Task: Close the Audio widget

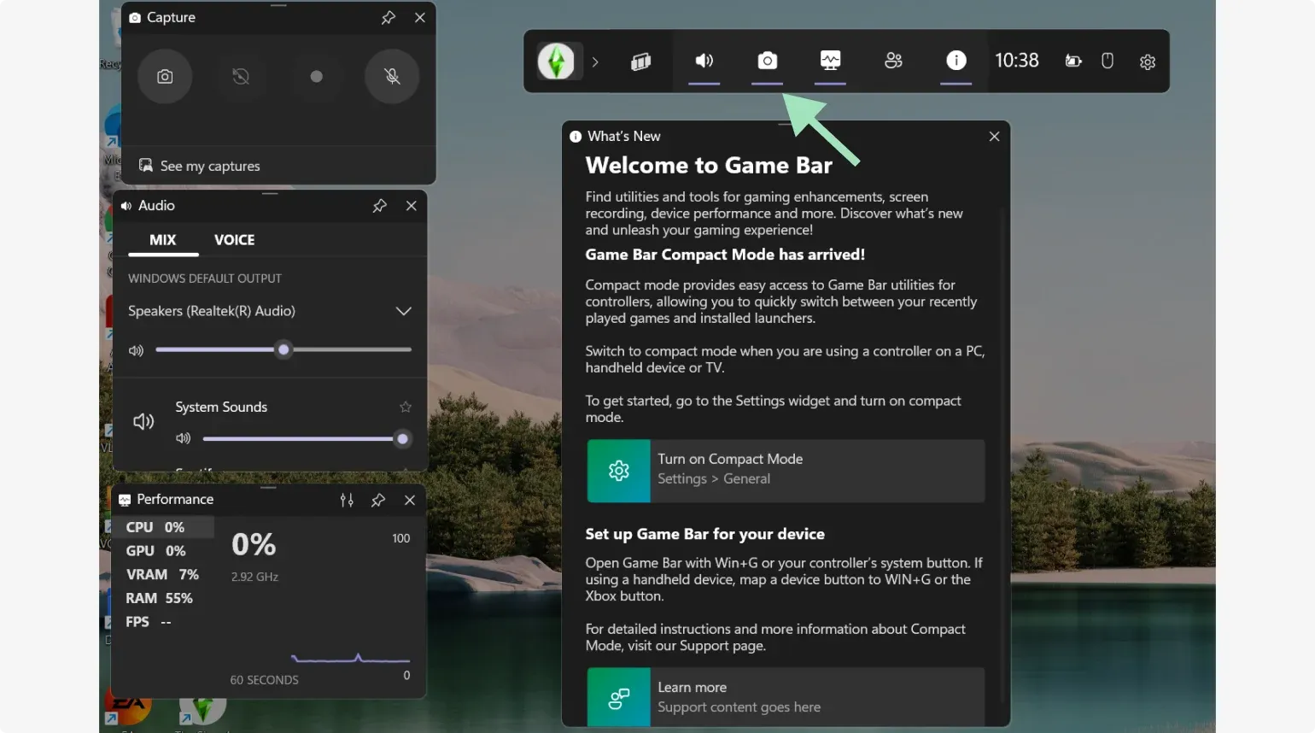Action: tap(412, 206)
